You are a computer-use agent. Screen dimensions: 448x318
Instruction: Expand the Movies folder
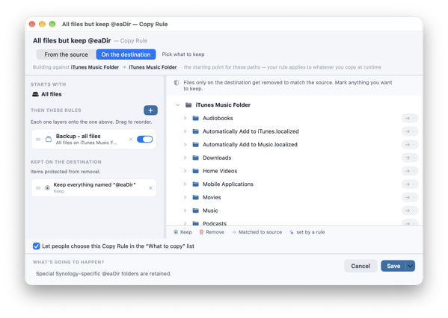185,197
